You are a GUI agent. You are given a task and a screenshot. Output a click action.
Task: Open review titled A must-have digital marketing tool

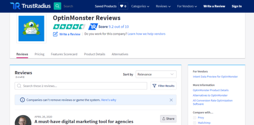(x=84, y=121)
